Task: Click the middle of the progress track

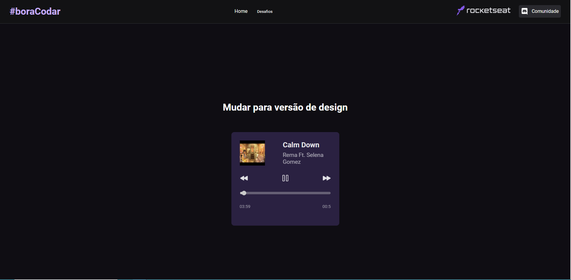Action: click(x=285, y=193)
